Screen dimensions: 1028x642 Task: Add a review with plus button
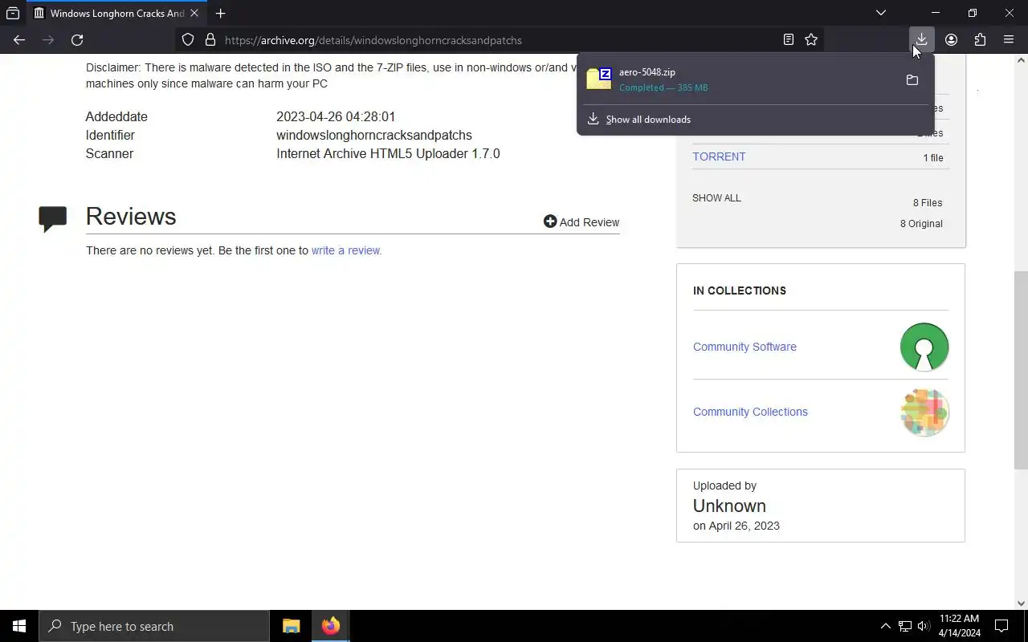tap(581, 222)
